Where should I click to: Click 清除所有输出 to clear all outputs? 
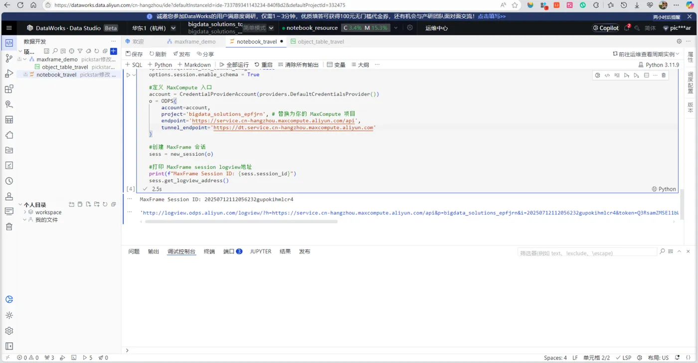click(x=298, y=65)
